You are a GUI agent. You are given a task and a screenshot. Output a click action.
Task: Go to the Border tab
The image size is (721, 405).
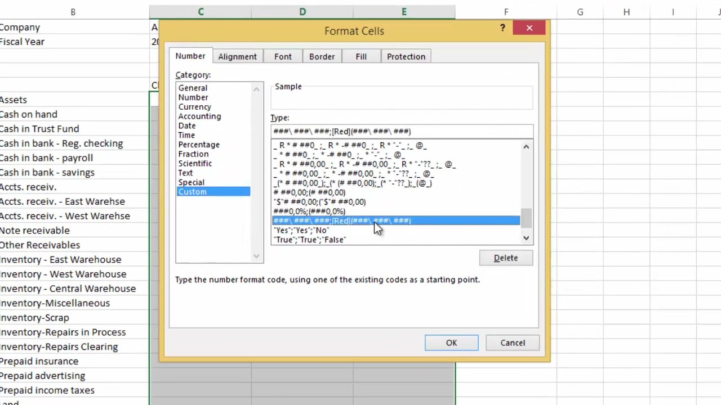point(322,56)
